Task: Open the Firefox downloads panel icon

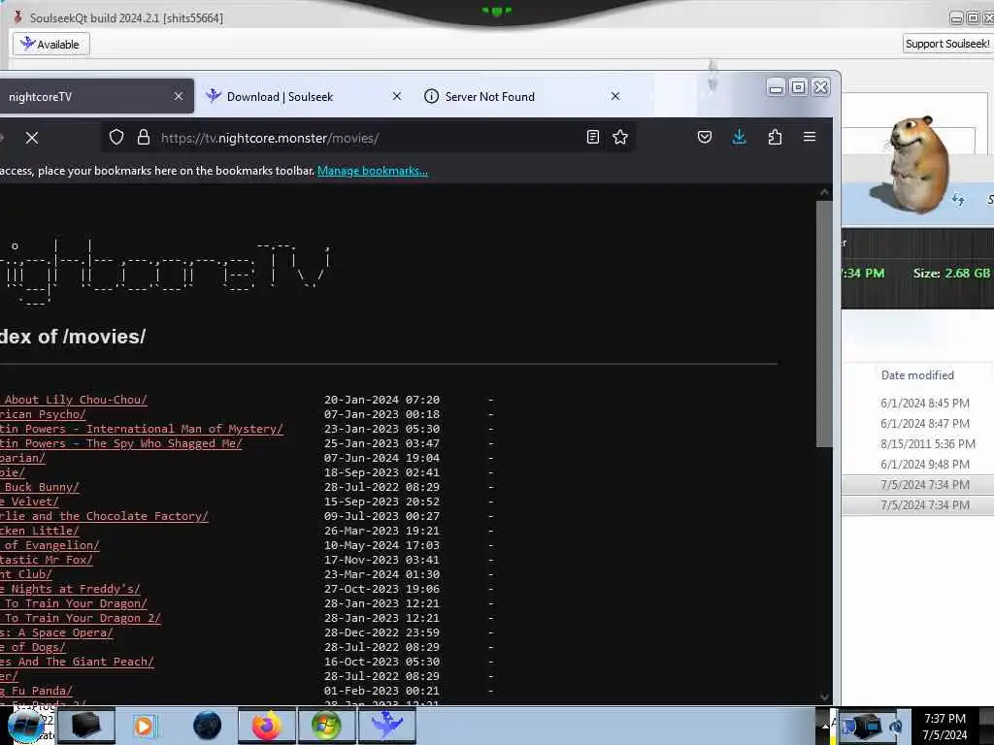Action: [739, 137]
